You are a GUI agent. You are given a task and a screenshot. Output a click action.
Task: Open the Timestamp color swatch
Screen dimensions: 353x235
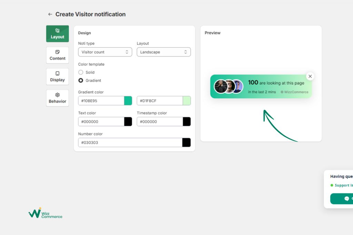click(x=187, y=121)
